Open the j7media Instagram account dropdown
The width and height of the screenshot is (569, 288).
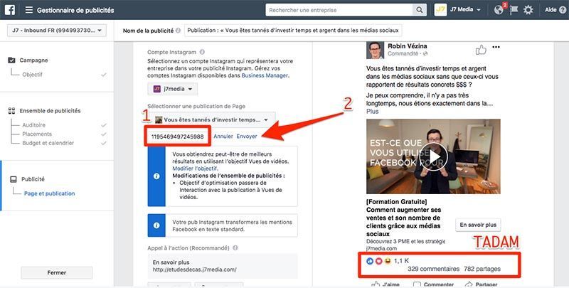172,89
